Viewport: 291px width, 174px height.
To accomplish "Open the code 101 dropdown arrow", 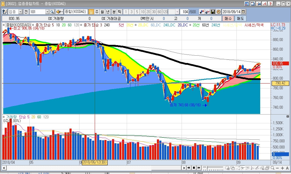I will tap(47, 12).
